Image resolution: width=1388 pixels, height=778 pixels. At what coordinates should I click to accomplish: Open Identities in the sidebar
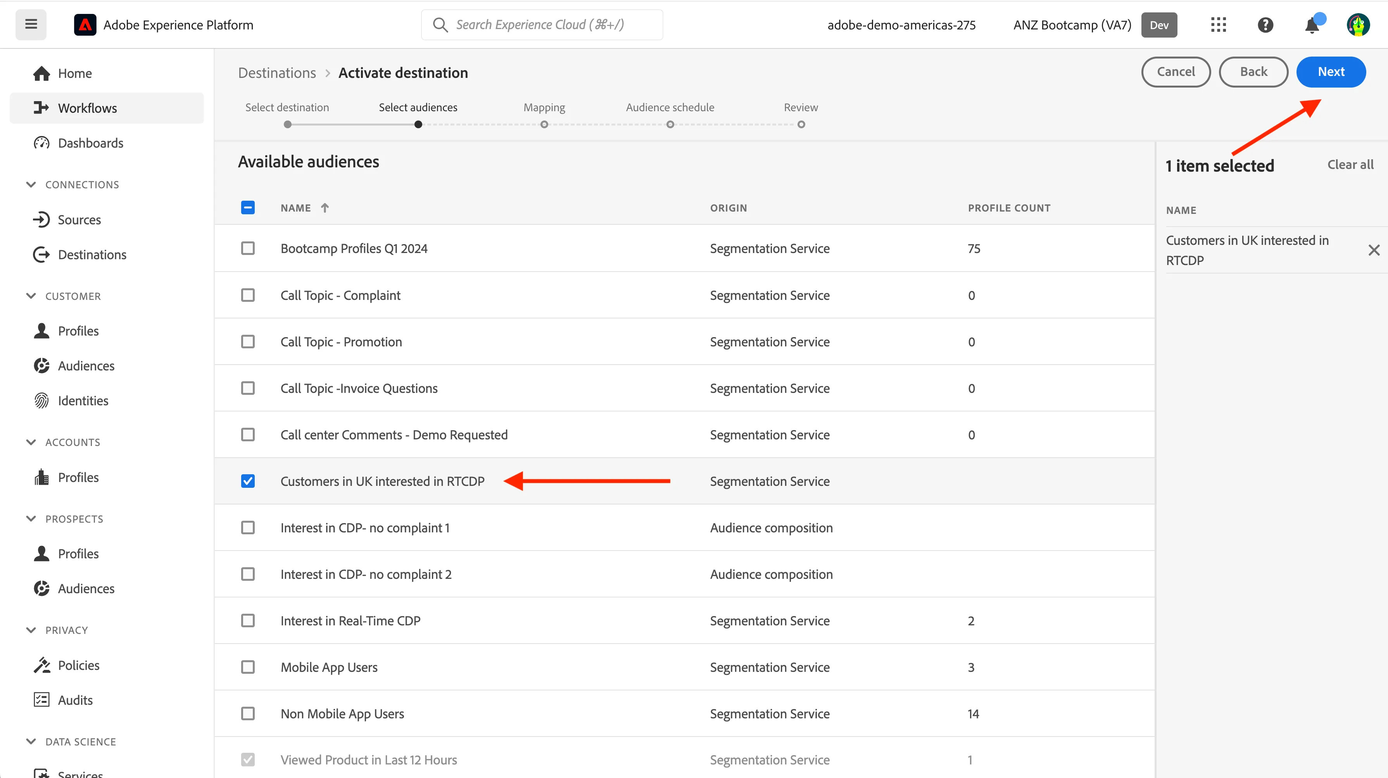(x=107, y=401)
